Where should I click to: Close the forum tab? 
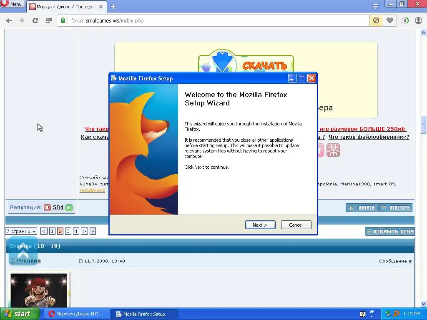tap(101, 7)
